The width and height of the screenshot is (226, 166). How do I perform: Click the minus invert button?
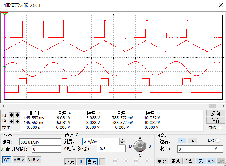[102, 162]
